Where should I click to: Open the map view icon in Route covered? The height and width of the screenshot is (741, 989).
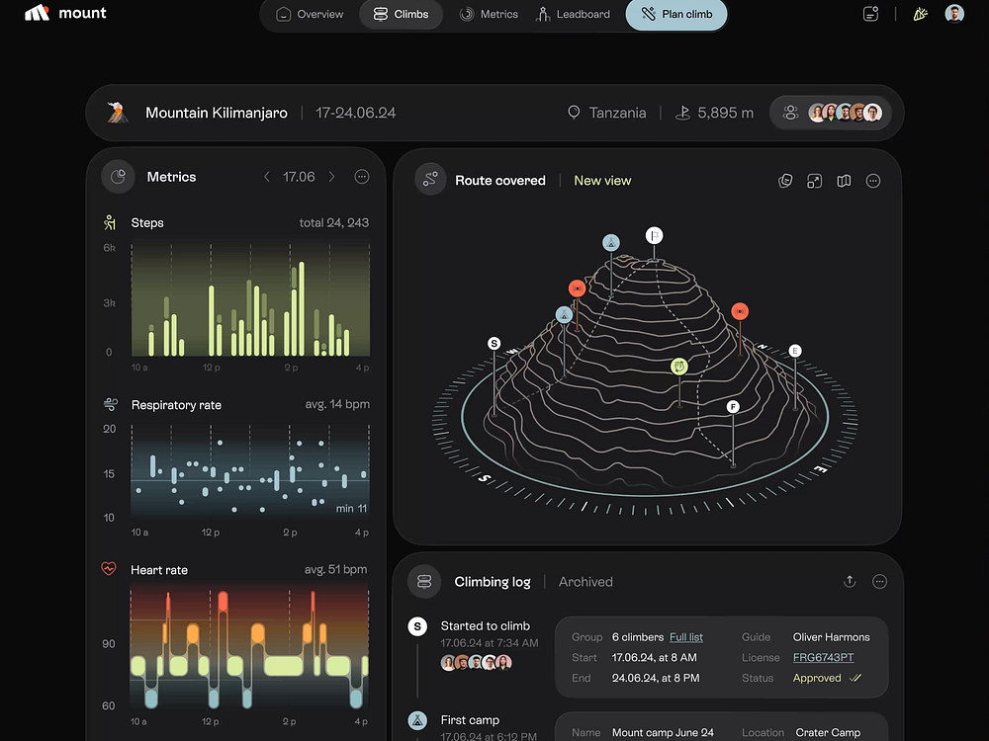[844, 181]
